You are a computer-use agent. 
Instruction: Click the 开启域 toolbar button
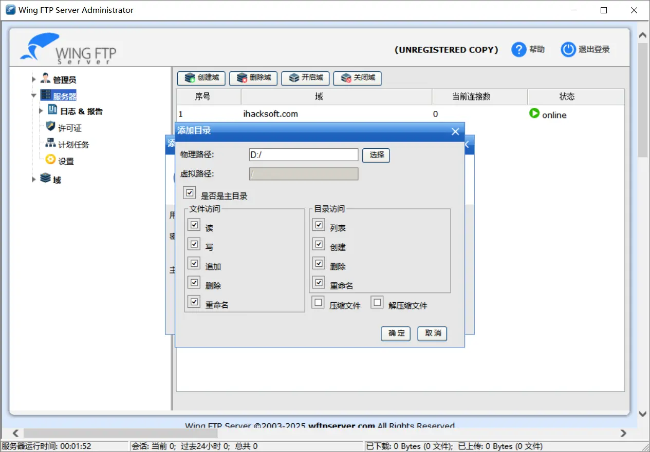305,78
